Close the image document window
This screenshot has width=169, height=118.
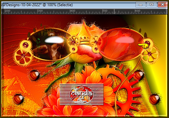(162, 5)
